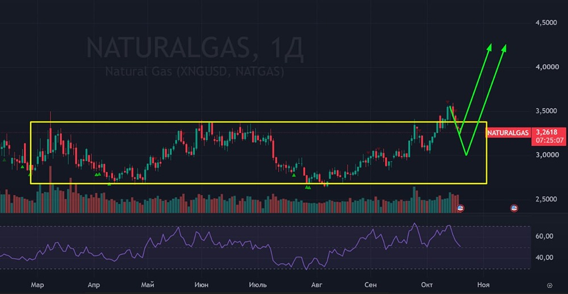Click green triangle marker below late April low

tap(109, 184)
